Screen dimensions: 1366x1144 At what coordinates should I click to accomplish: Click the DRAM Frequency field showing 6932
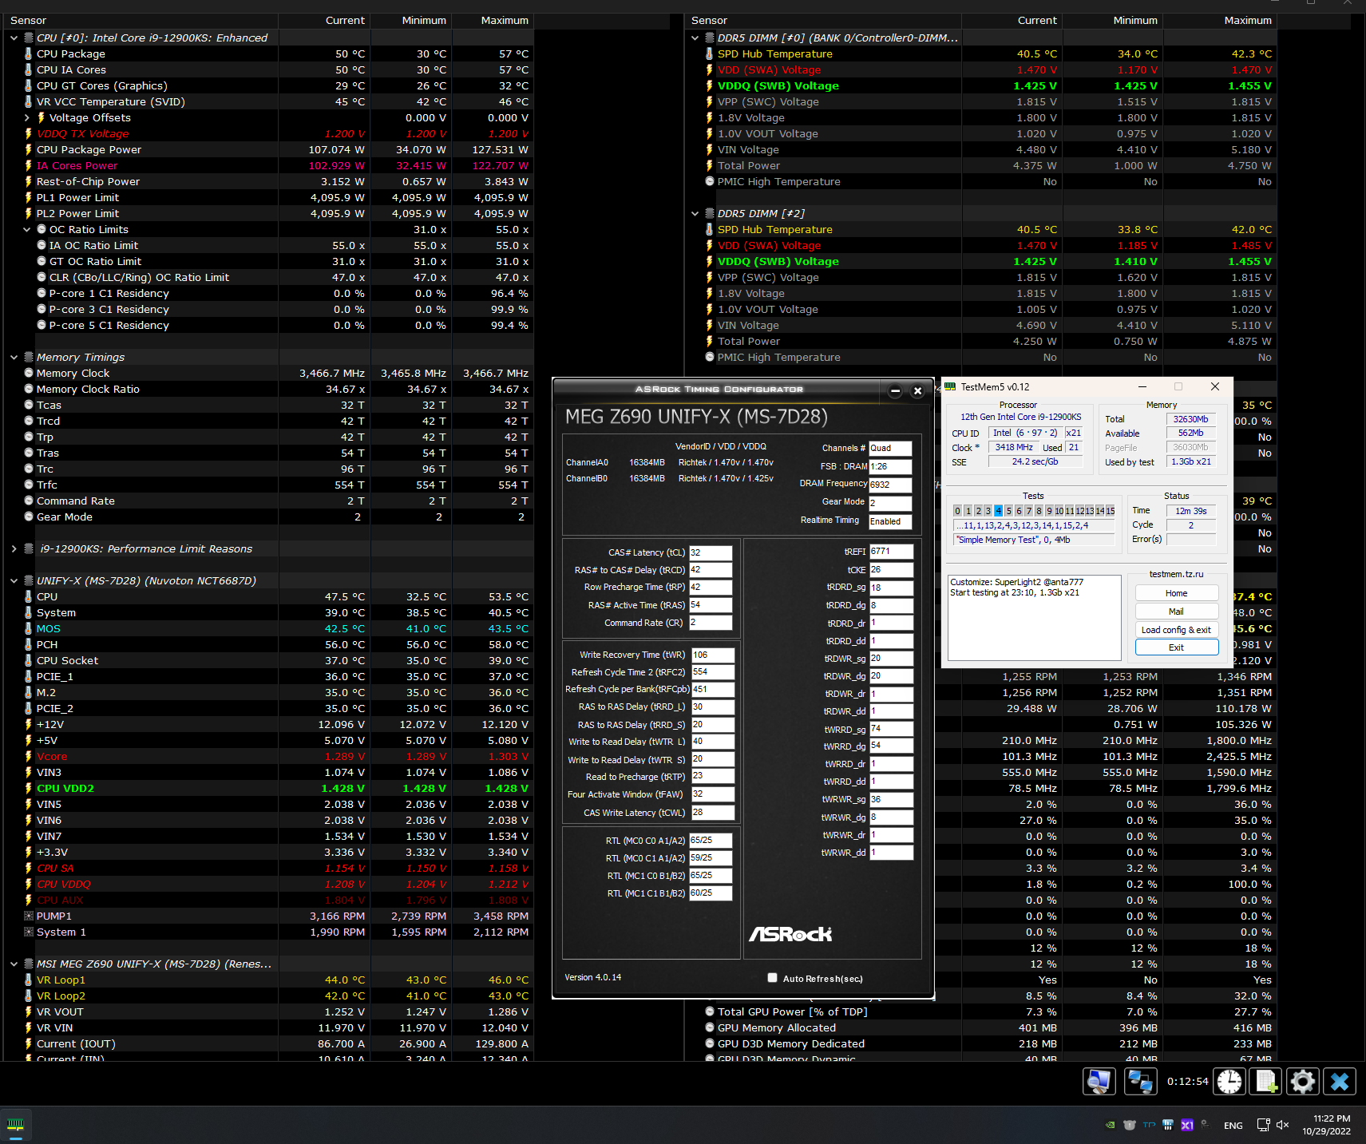pos(890,485)
